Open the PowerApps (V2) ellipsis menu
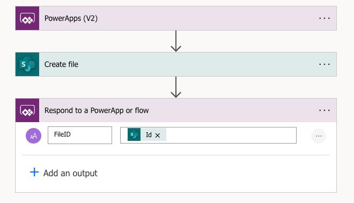 [x=324, y=18]
